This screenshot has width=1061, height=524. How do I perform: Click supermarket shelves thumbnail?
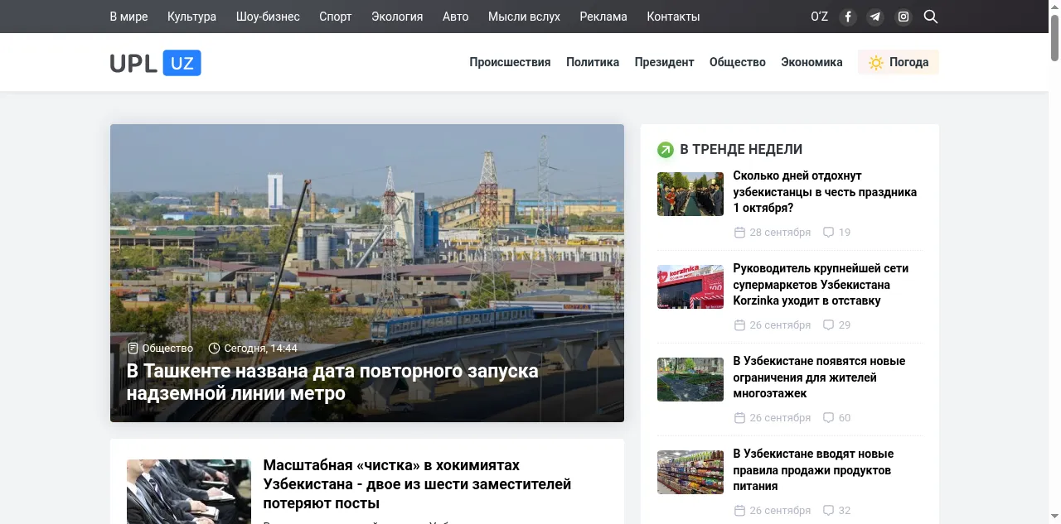[x=690, y=472]
